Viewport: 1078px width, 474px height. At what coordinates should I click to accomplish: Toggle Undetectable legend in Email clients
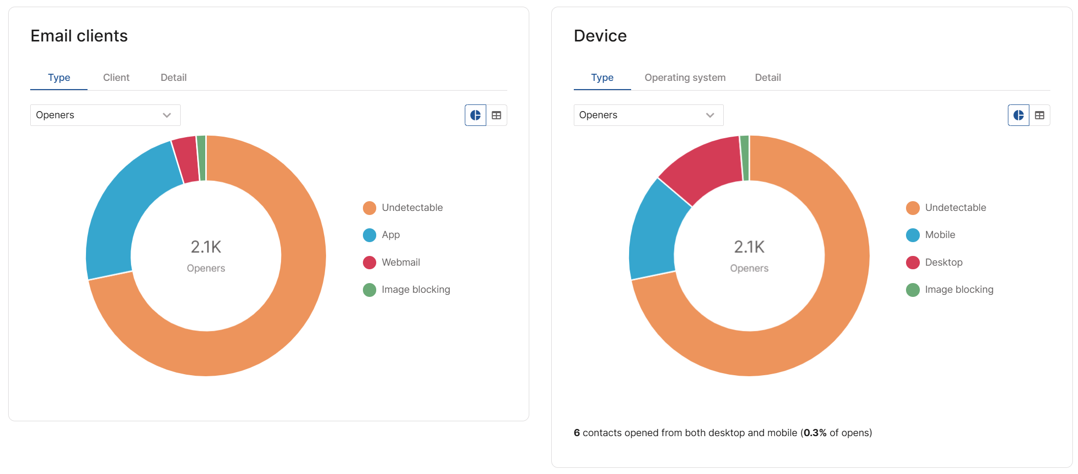point(403,208)
